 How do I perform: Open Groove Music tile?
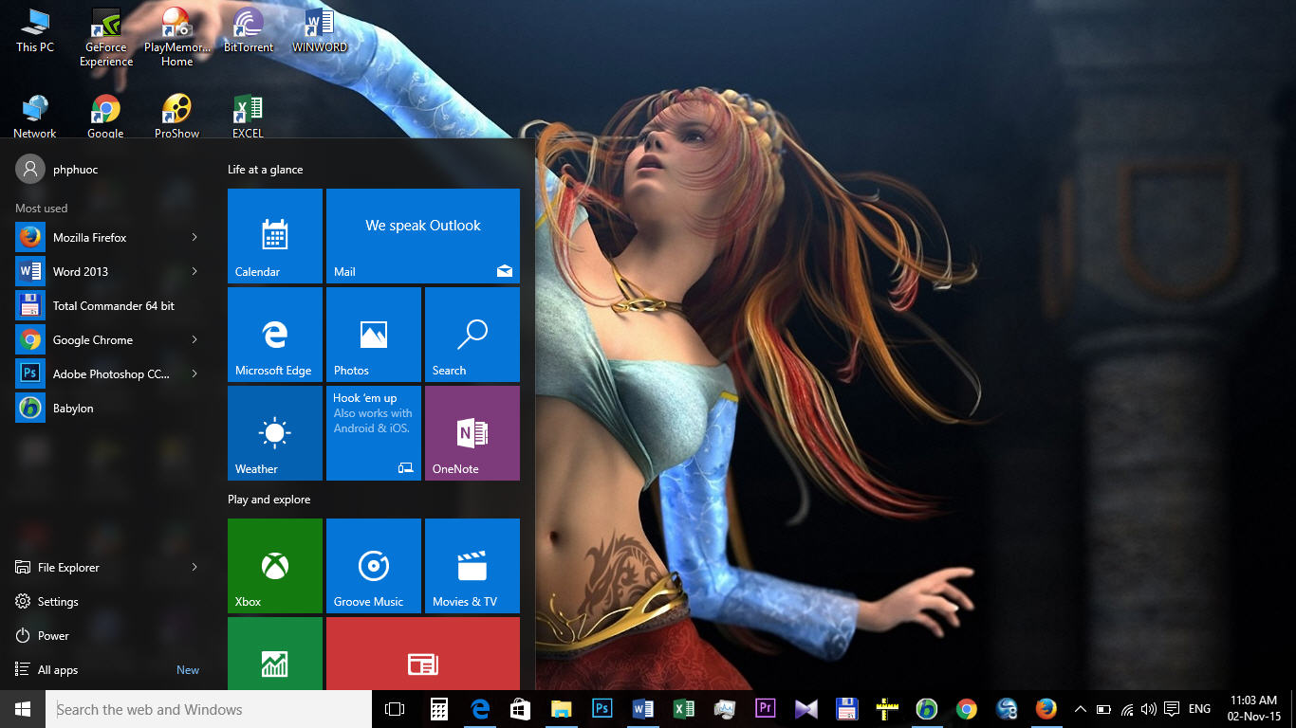point(374,565)
